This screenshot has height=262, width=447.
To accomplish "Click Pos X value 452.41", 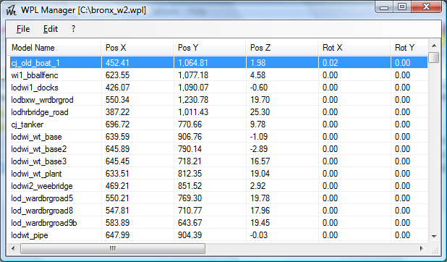I will point(117,63).
